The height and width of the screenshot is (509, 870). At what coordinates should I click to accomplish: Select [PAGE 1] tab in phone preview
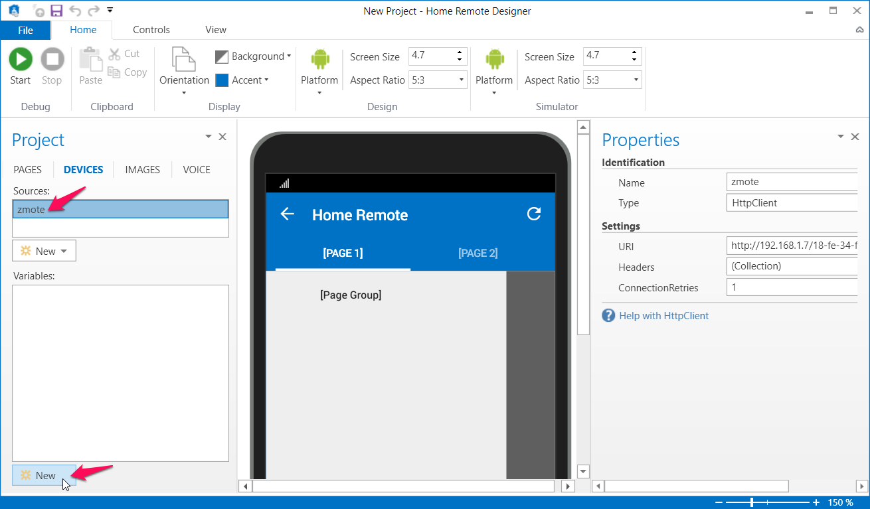tap(343, 253)
